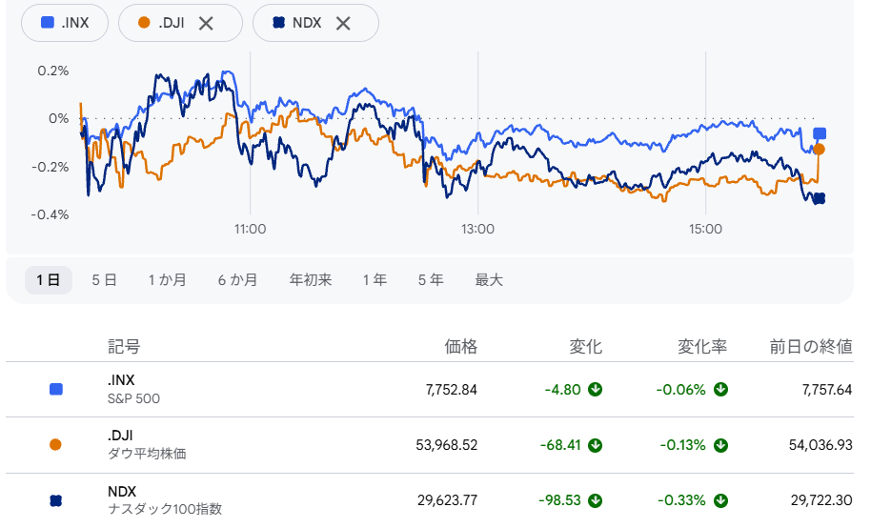
Task: Click the dark blue icon in NDX row
Action: pos(55,500)
